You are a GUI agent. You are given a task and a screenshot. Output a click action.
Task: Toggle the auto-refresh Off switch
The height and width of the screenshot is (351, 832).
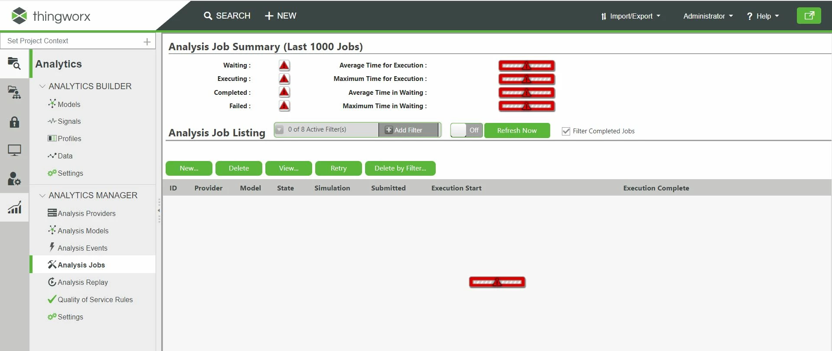pyautogui.click(x=467, y=130)
